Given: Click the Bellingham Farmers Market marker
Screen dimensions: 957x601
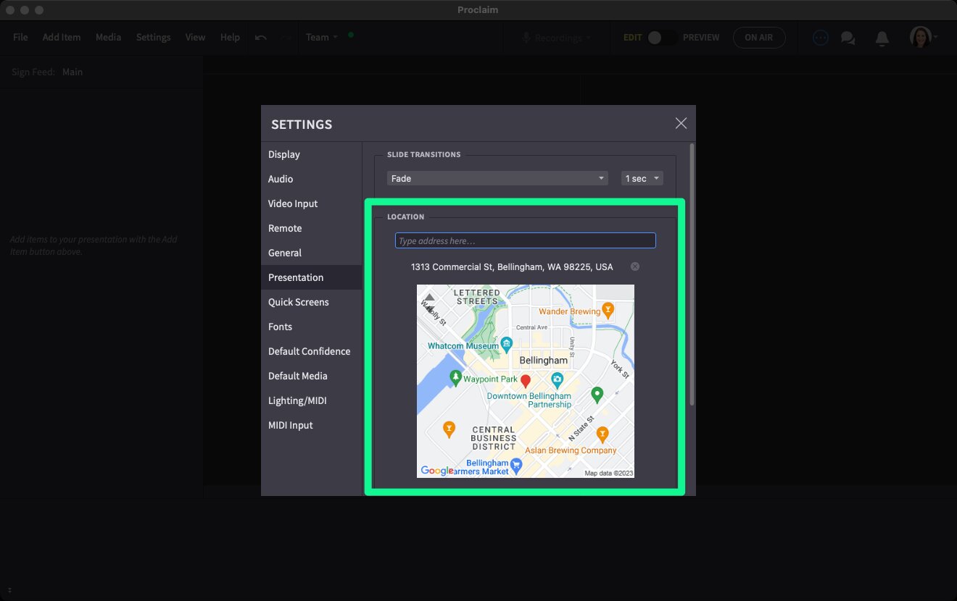Looking at the screenshot, I should [516, 464].
